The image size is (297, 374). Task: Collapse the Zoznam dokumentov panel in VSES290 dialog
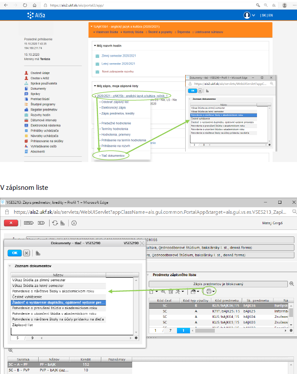9,266
